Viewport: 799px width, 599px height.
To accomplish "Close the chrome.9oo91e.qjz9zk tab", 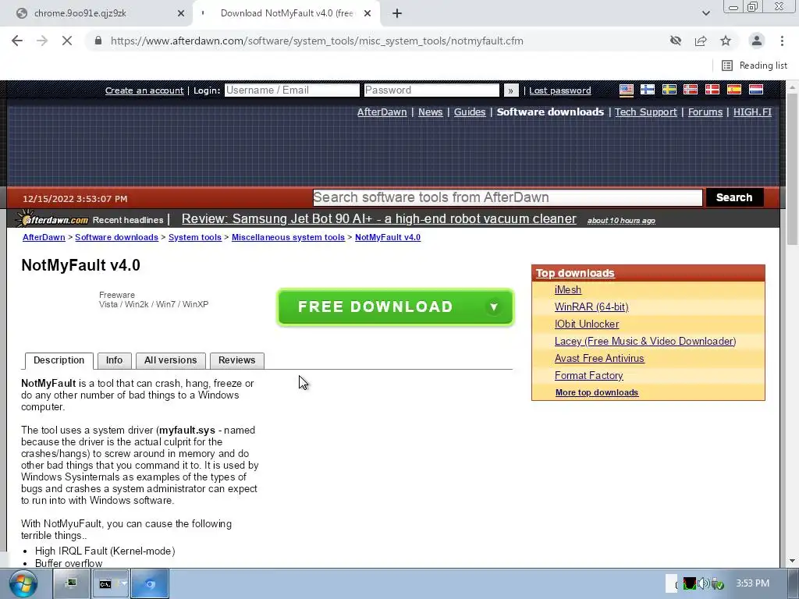I will [181, 13].
